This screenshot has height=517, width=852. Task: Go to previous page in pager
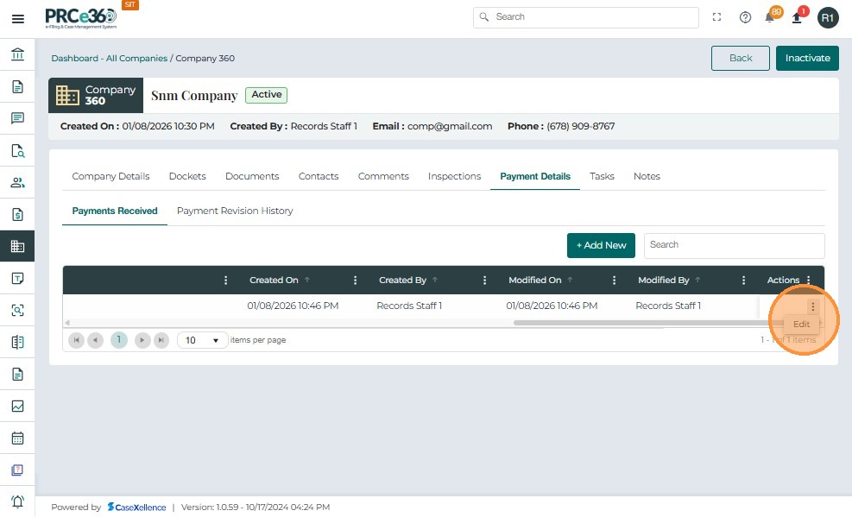pyautogui.click(x=96, y=341)
